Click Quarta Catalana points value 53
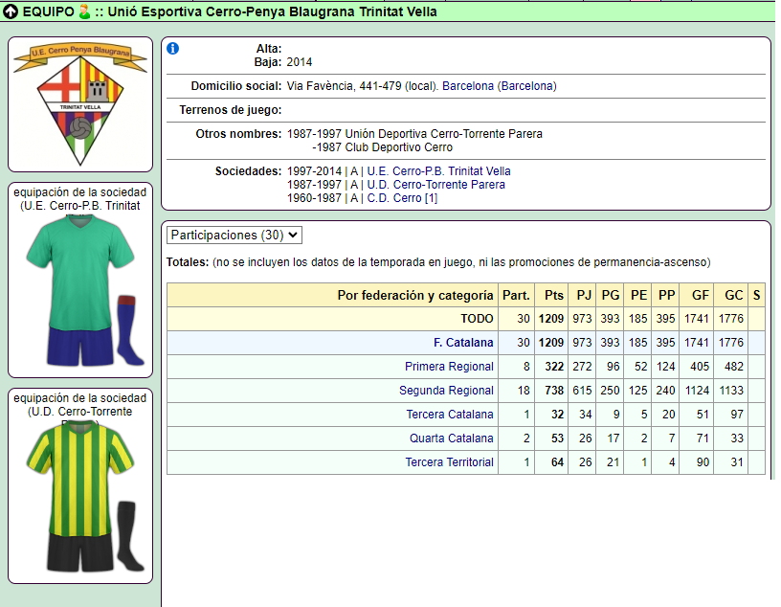Screen dimensions: 781x607 pyautogui.click(x=557, y=438)
